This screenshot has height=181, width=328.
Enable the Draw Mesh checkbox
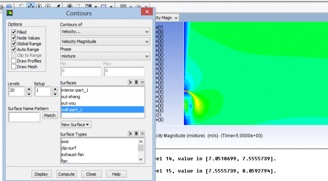14,67
